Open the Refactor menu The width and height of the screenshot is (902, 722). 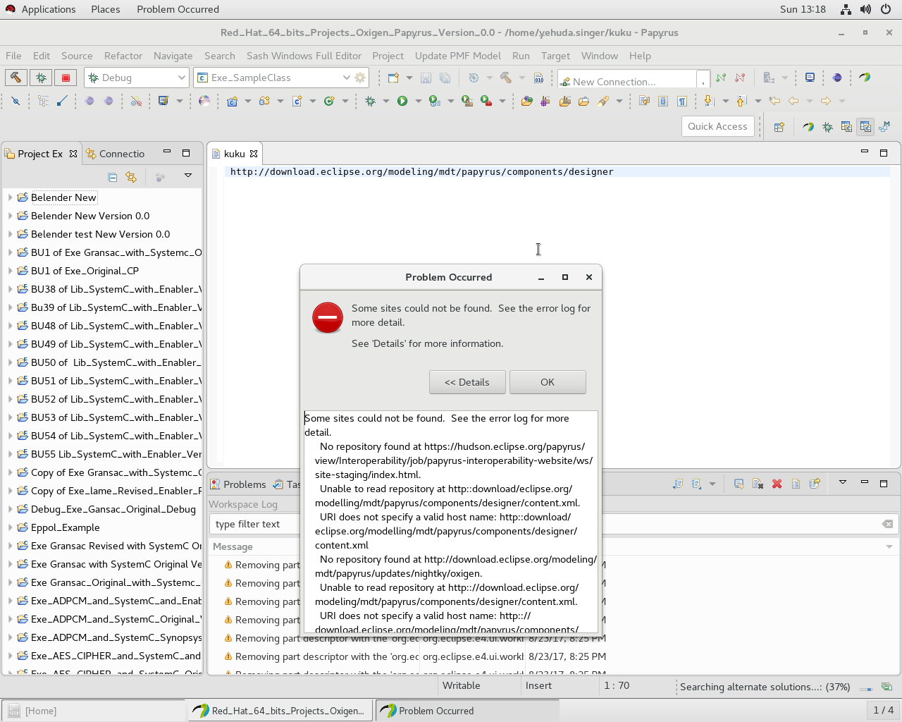click(123, 56)
